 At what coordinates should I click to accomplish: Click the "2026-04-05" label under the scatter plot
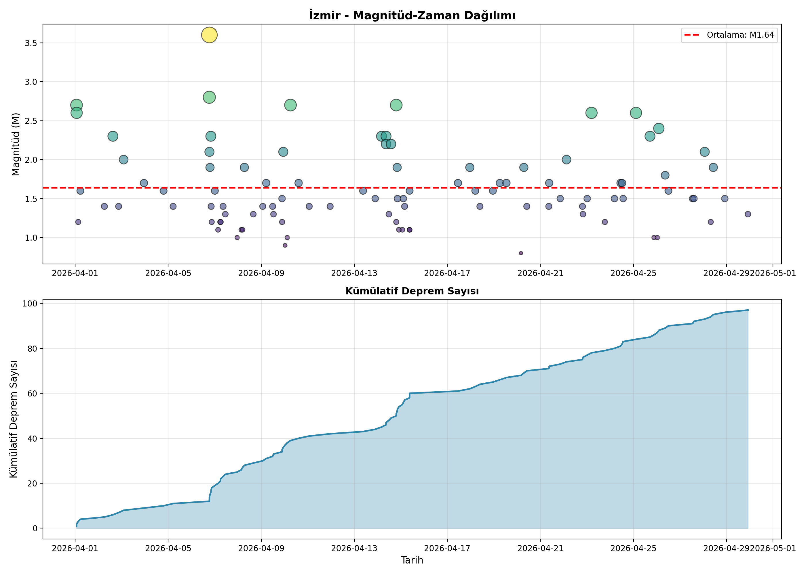tap(168, 273)
